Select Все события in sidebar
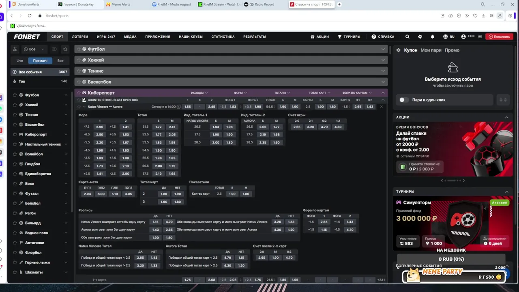Screen dimensions: 519x292 point(40,72)
